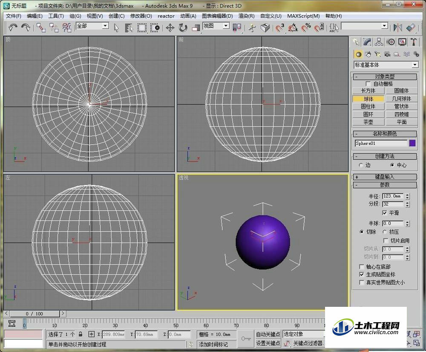Viewport: 426px width, 352px height.
Task: Click the Undo arrow icon
Action: [x=12, y=27]
